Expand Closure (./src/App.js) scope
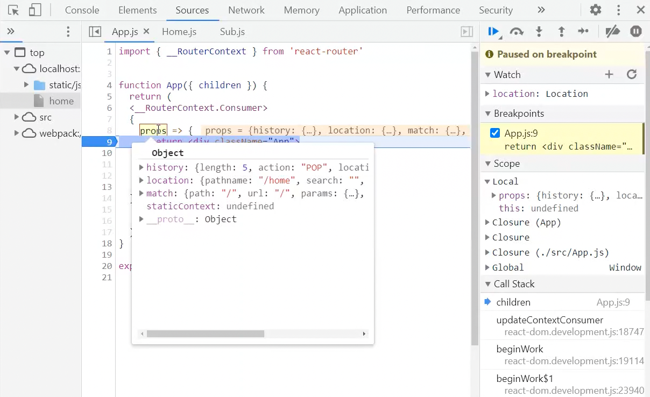The width and height of the screenshot is (650, 397). pyautogui.click(x=487, y=252)
